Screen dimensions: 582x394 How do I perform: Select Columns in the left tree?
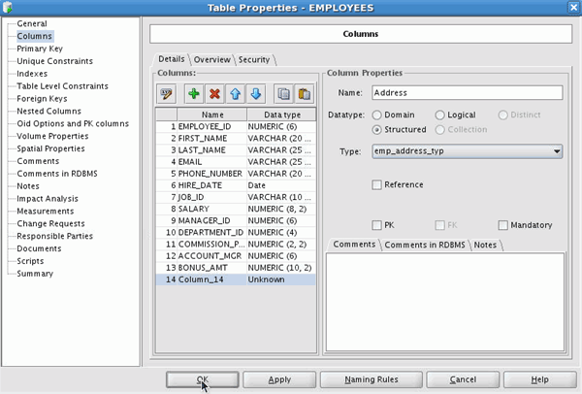tap(35, 36)
